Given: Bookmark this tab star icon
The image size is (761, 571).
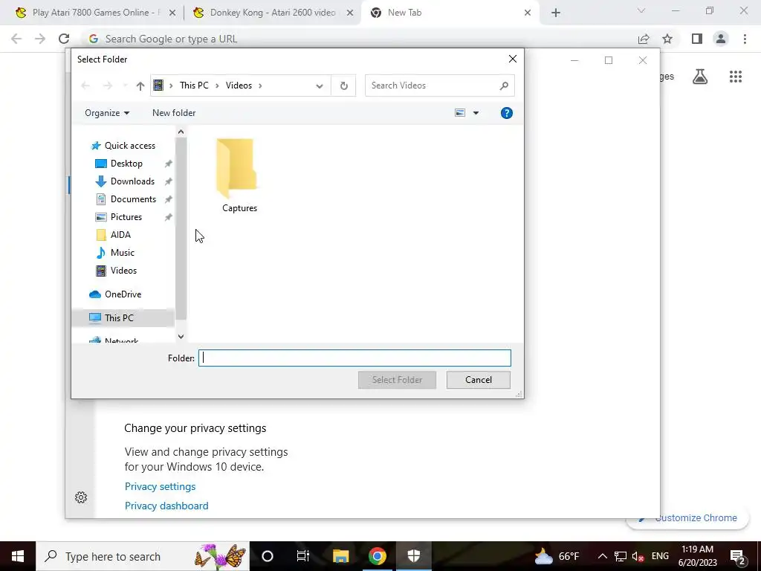Looking at the screenshot, I should (667, 39).
